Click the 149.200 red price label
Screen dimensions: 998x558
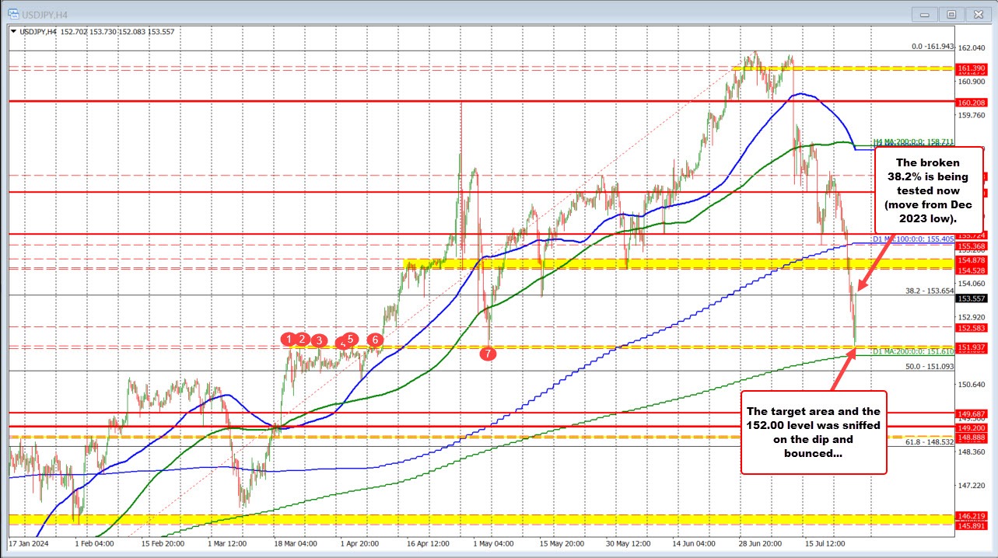972,427
